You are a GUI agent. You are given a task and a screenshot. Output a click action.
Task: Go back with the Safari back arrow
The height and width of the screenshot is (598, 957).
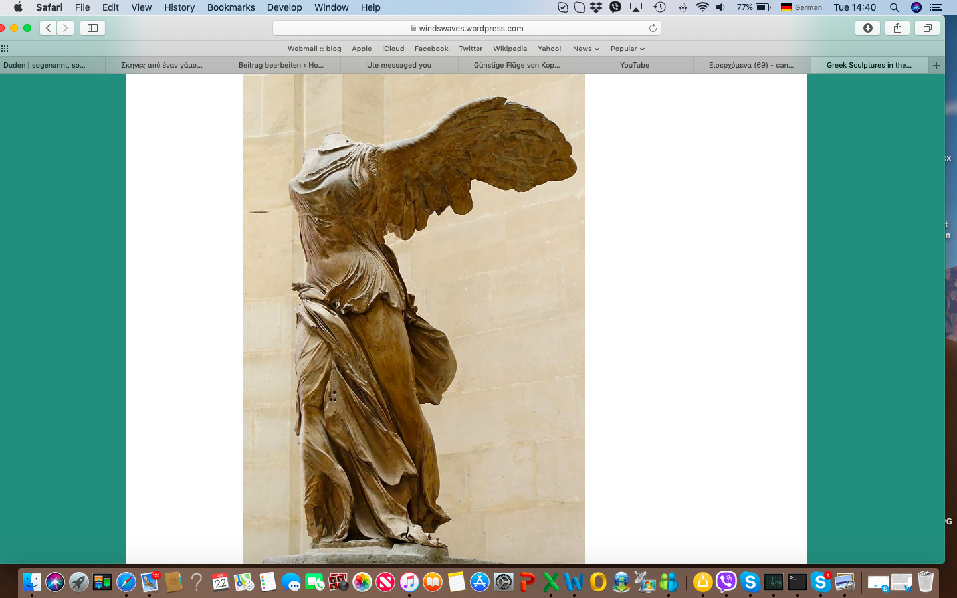point(49,28)
